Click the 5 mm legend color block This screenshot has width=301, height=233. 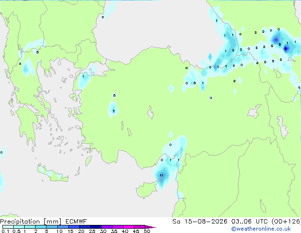pyautogui.click(x=52, y=227)
